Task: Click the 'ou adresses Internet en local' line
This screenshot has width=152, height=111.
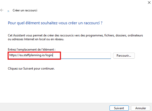Action: point(36,39)
